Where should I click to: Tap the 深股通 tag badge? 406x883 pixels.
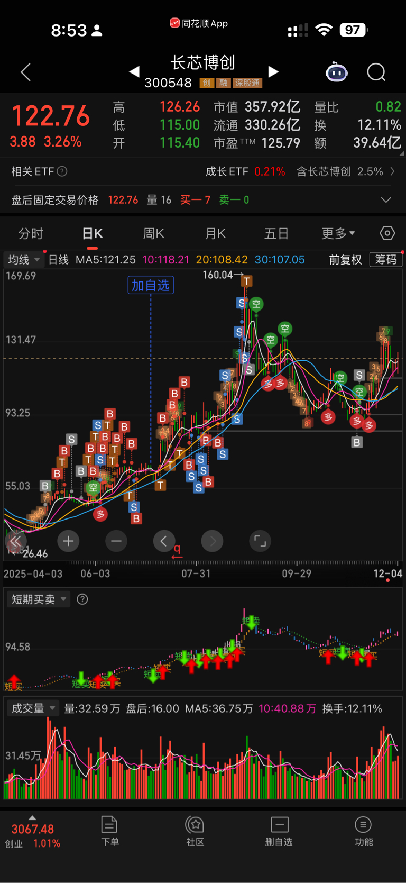point(248,83)
